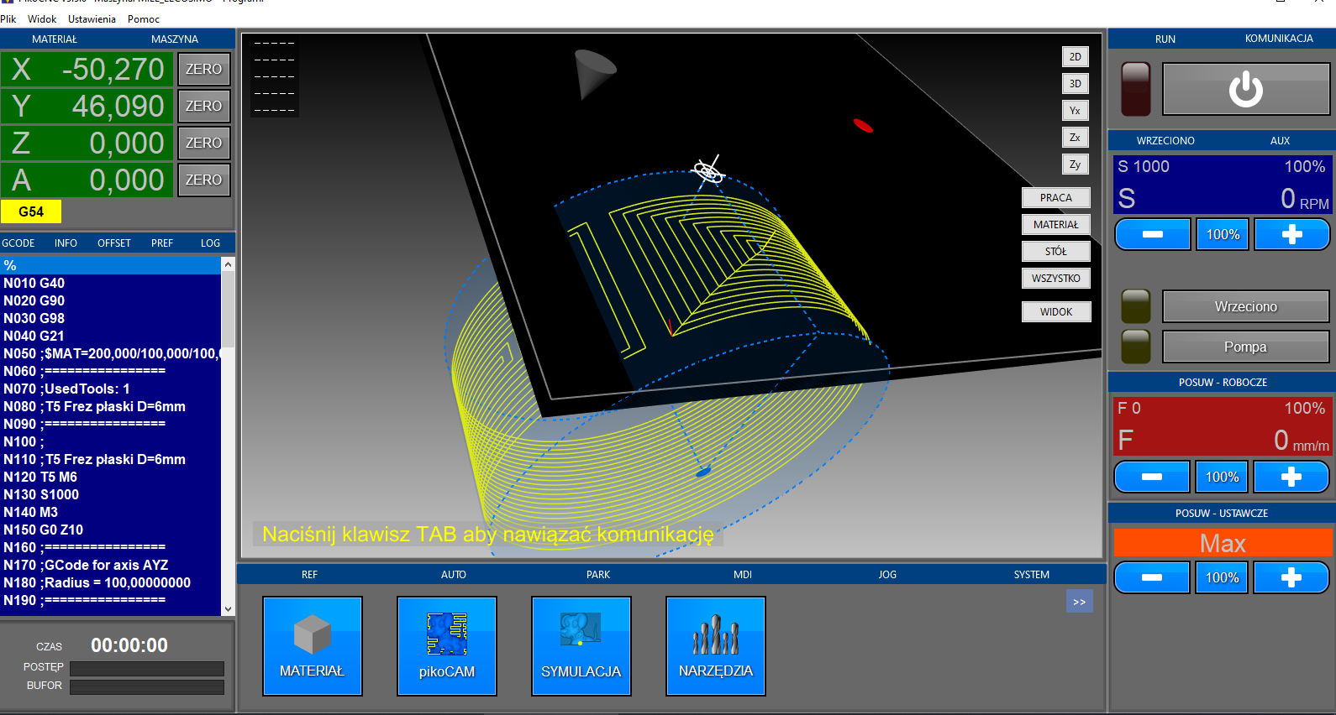Viewport: 1336px width, 715px height.
Task: Reset setup feed override to 100%
Action: pyautogui.click(x=1223, y=577)
